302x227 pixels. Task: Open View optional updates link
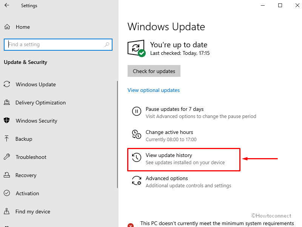154,90
